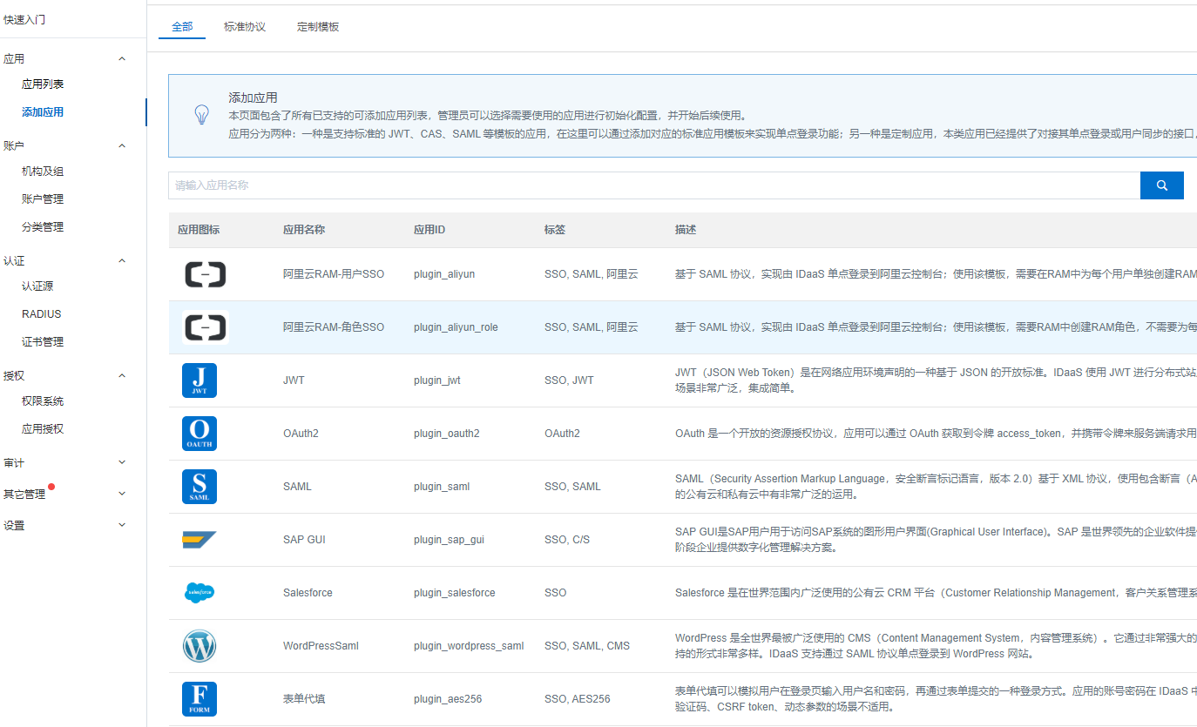Open 账户管理 in the sidebar
The image size is (1197, 727).
(43, 199)
